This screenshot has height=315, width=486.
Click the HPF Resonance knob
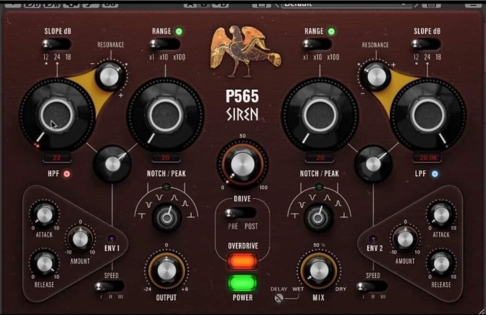pyautogui.click(x=109, y=76)
